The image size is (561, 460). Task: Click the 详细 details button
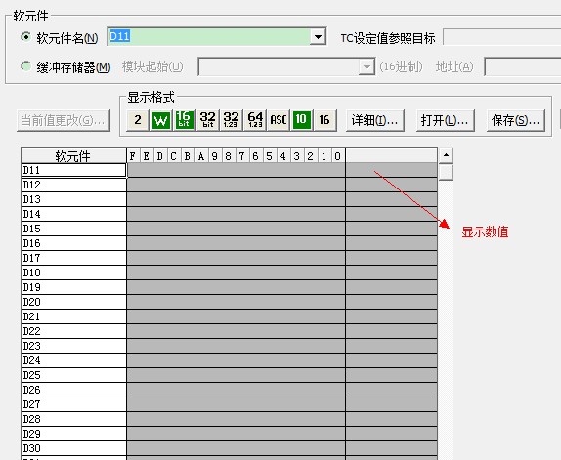(x=375, y=121)
